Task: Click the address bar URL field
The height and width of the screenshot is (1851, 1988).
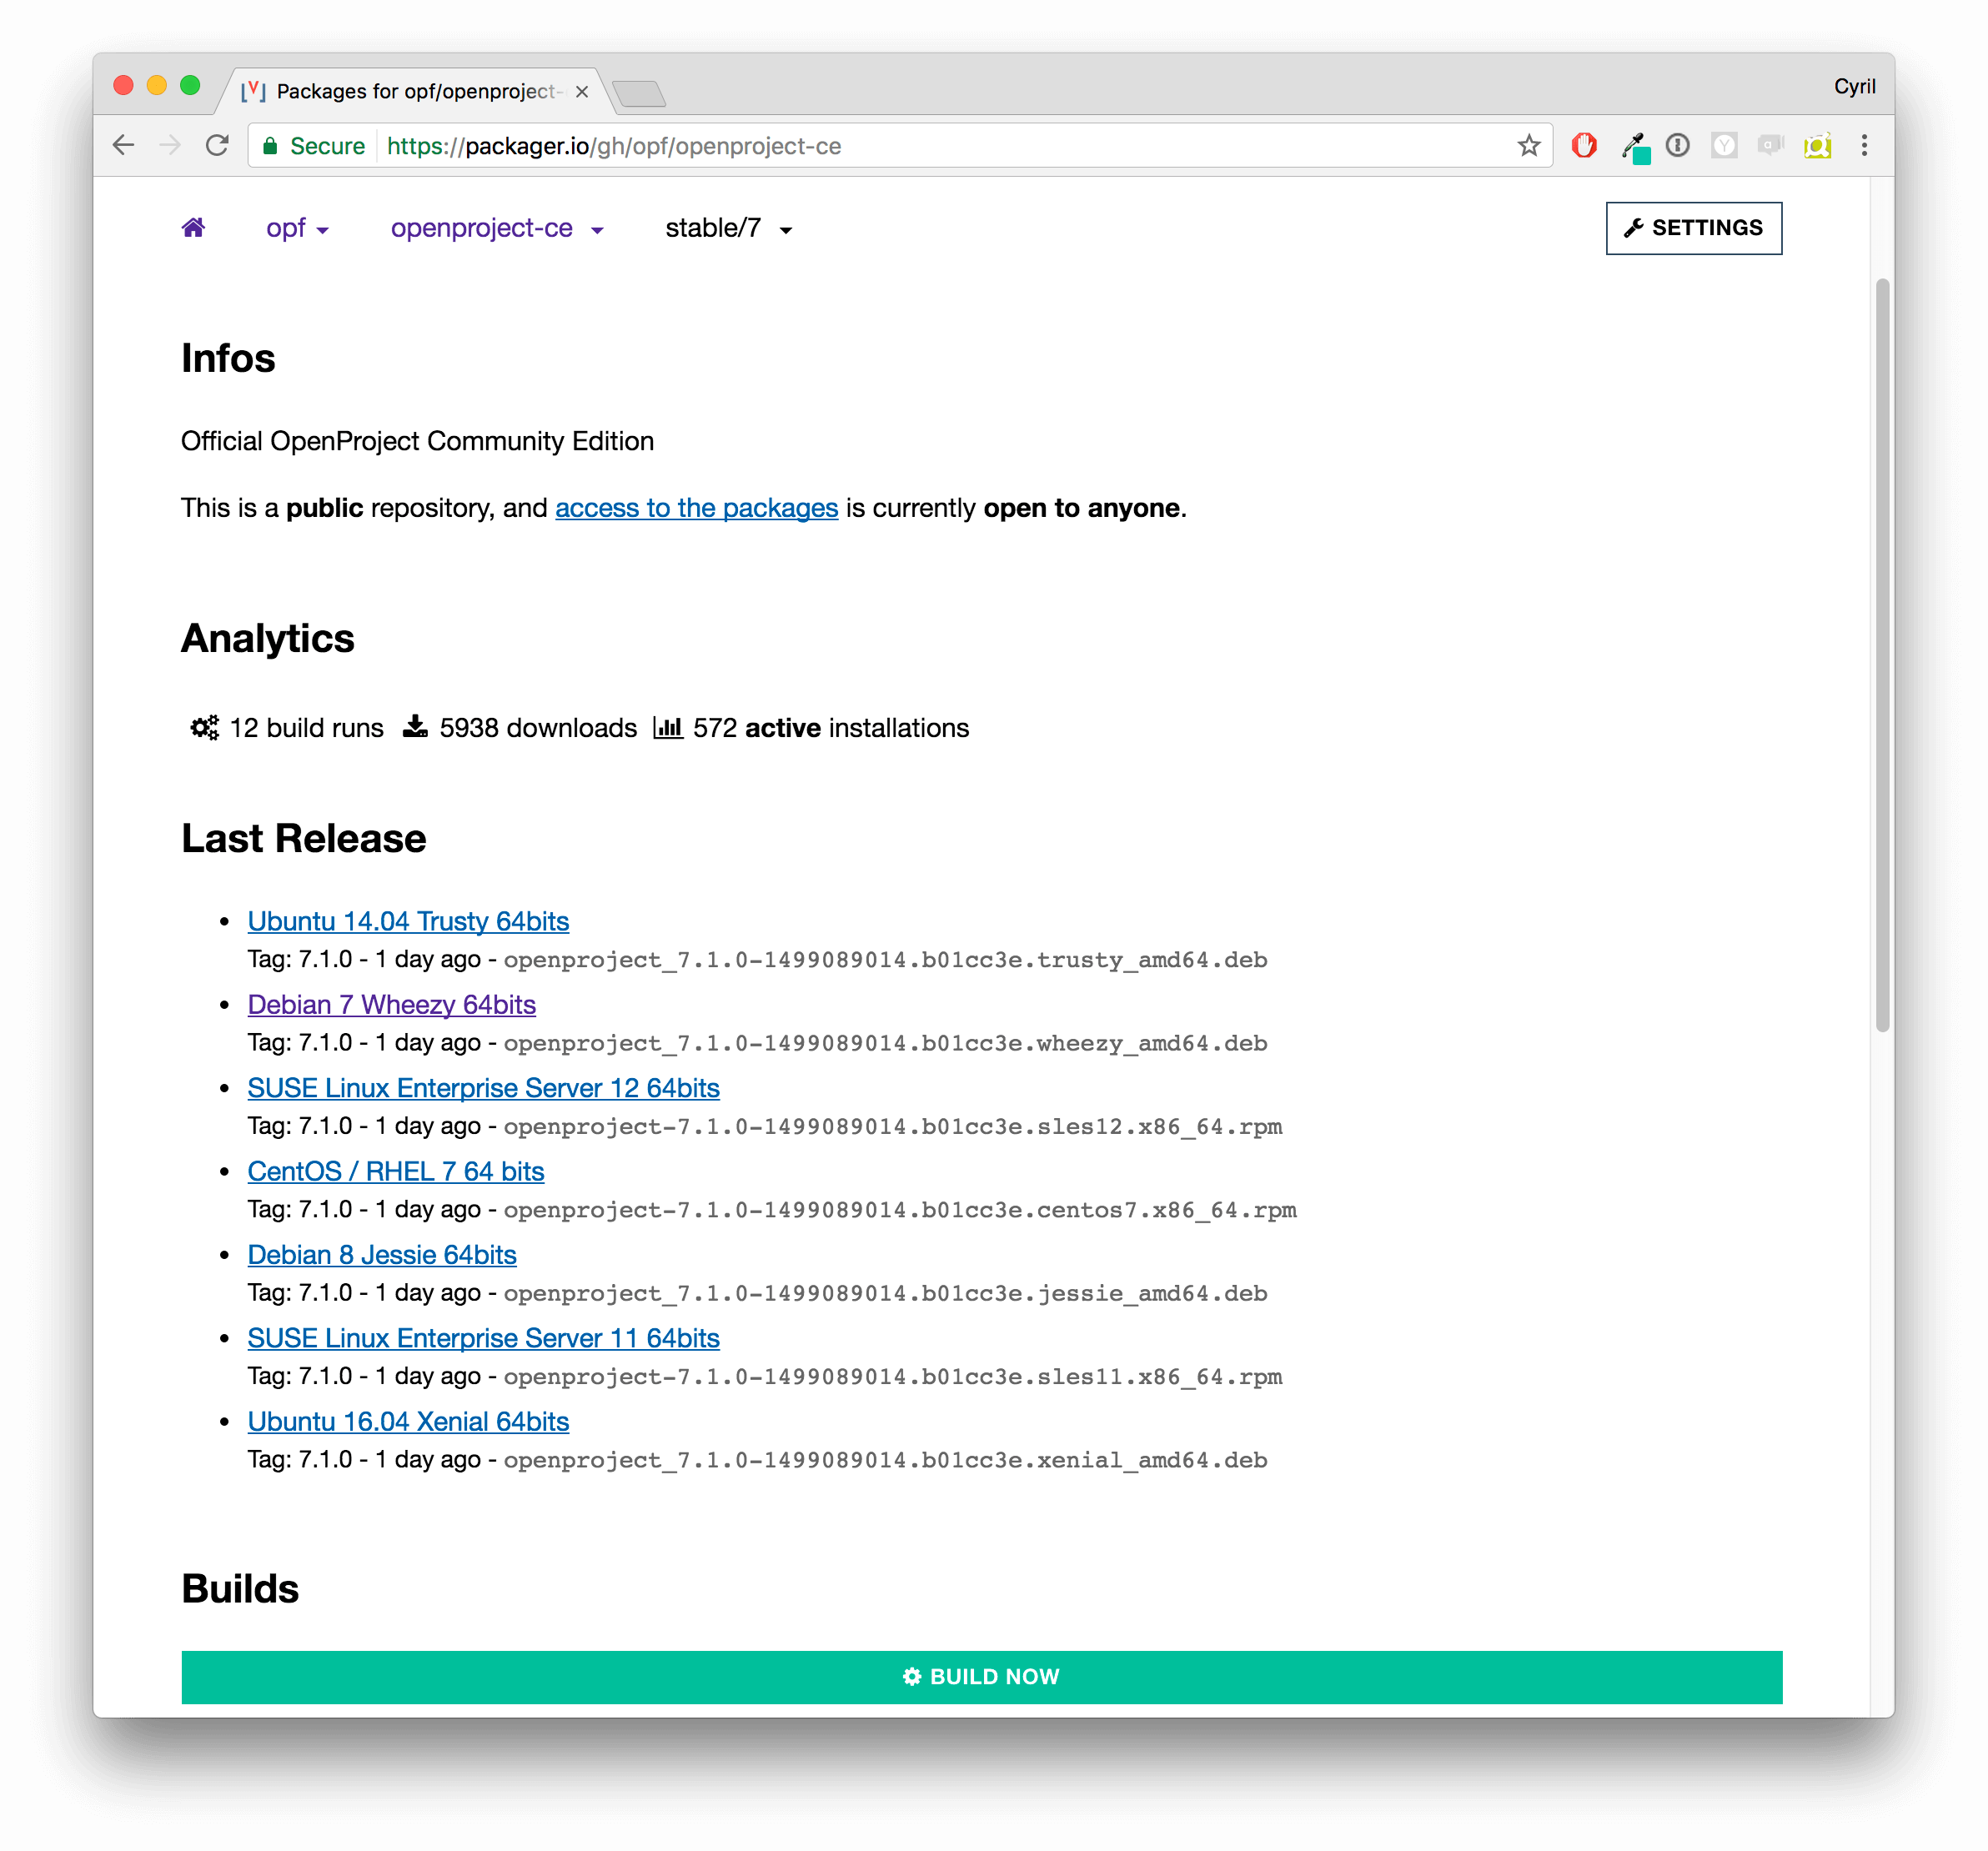Action: (900, 146)
